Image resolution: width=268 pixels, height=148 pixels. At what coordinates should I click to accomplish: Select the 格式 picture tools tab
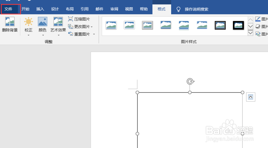(x=162, y=9)
